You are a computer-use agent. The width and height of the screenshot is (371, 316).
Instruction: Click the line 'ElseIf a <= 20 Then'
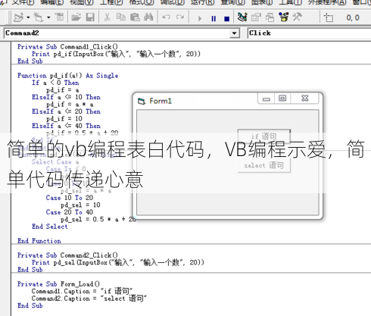(x=66, y=111)
